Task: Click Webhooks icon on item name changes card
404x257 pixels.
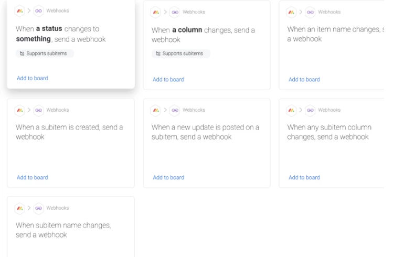Action: (310, 12)
